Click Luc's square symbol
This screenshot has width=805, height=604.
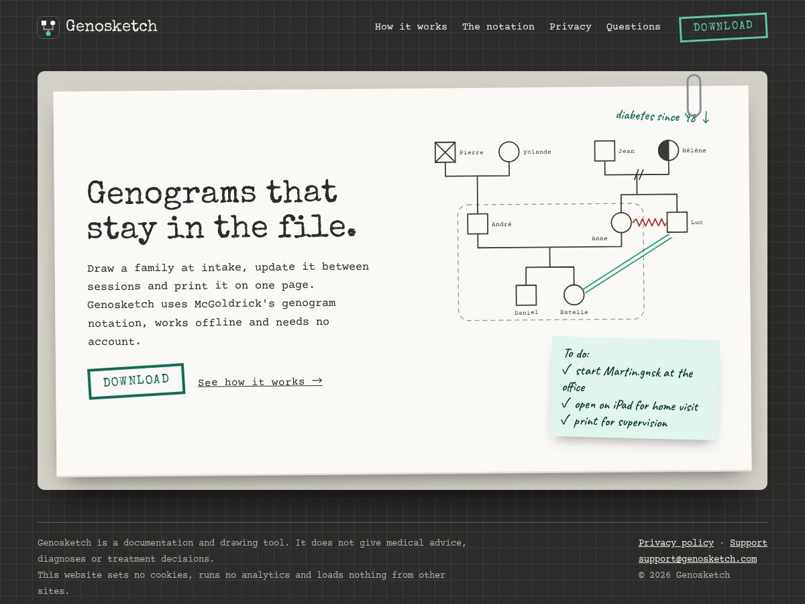[x=677, y=221]
